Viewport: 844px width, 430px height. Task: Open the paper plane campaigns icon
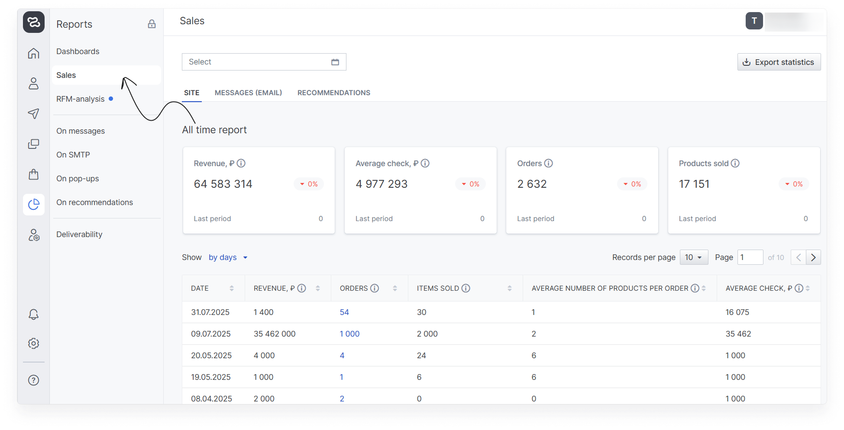coord(33,113)
